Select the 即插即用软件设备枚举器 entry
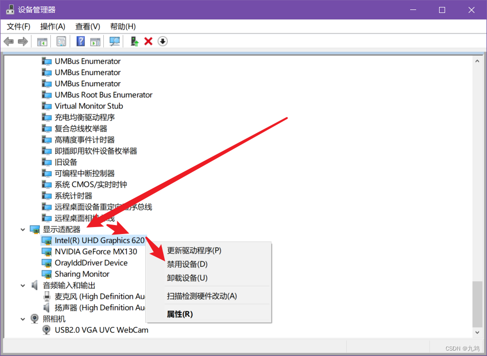The image size is (487, 356). point(96,151)
